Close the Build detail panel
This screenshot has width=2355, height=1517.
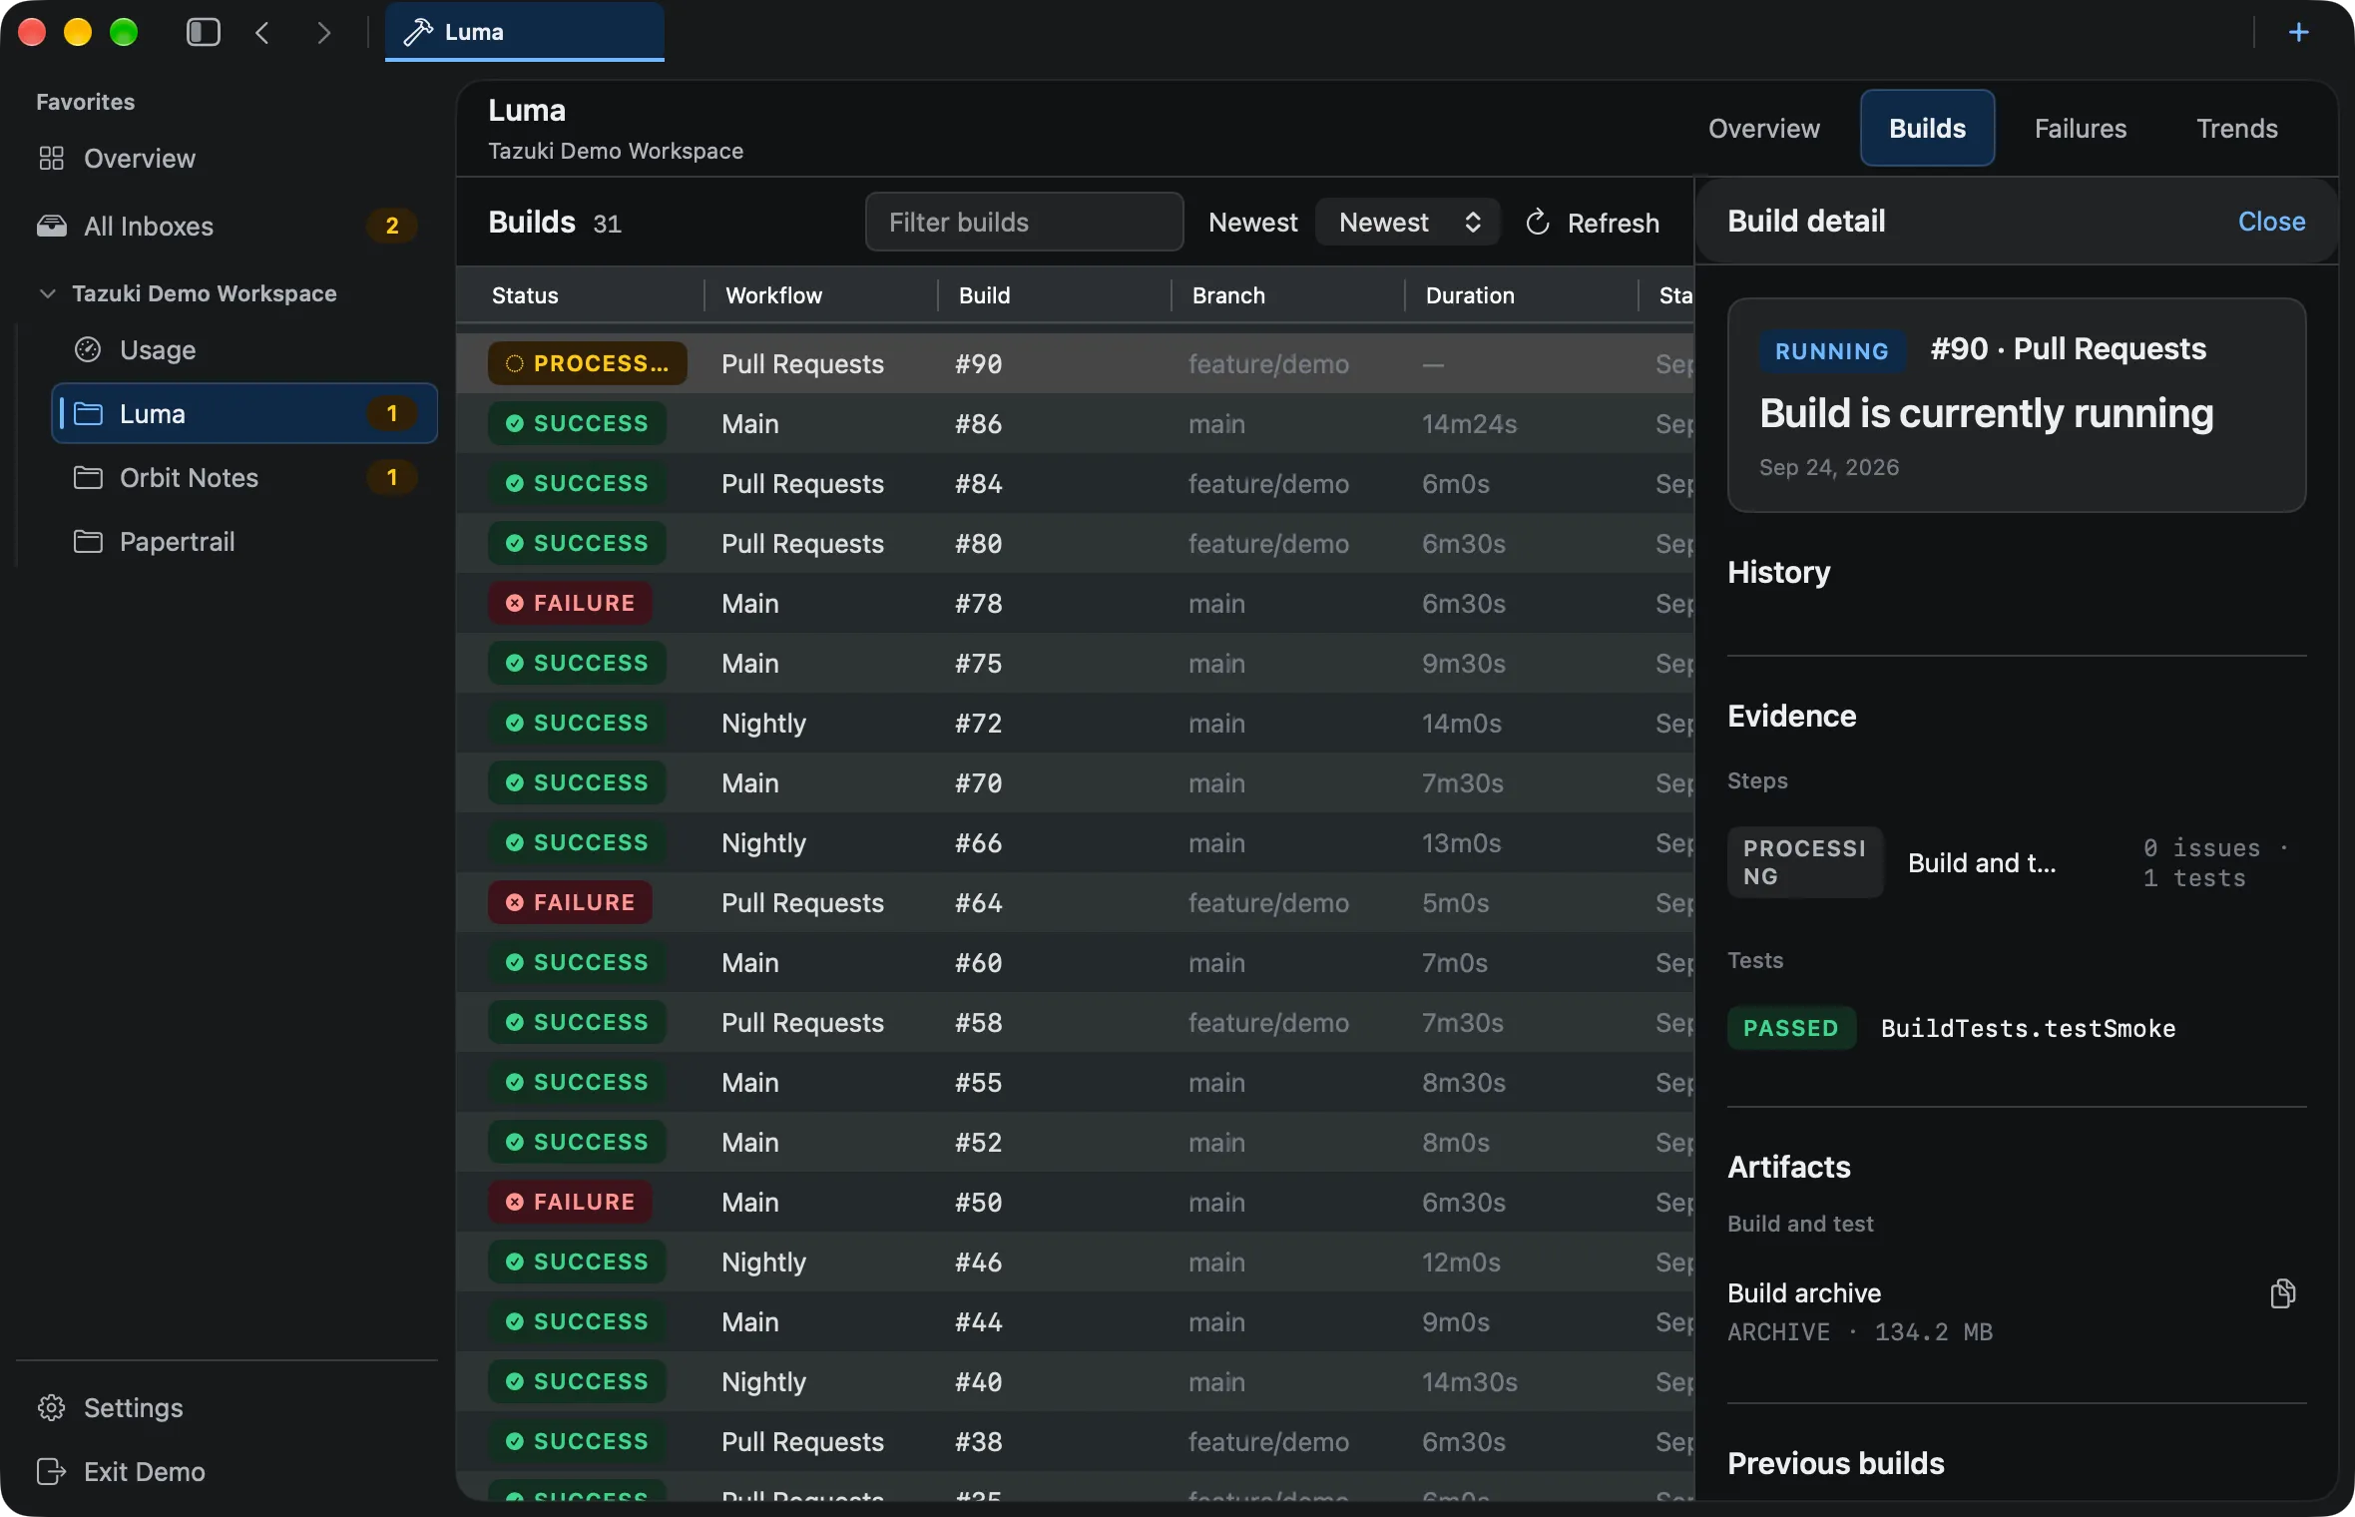(x=2271, y=222)
